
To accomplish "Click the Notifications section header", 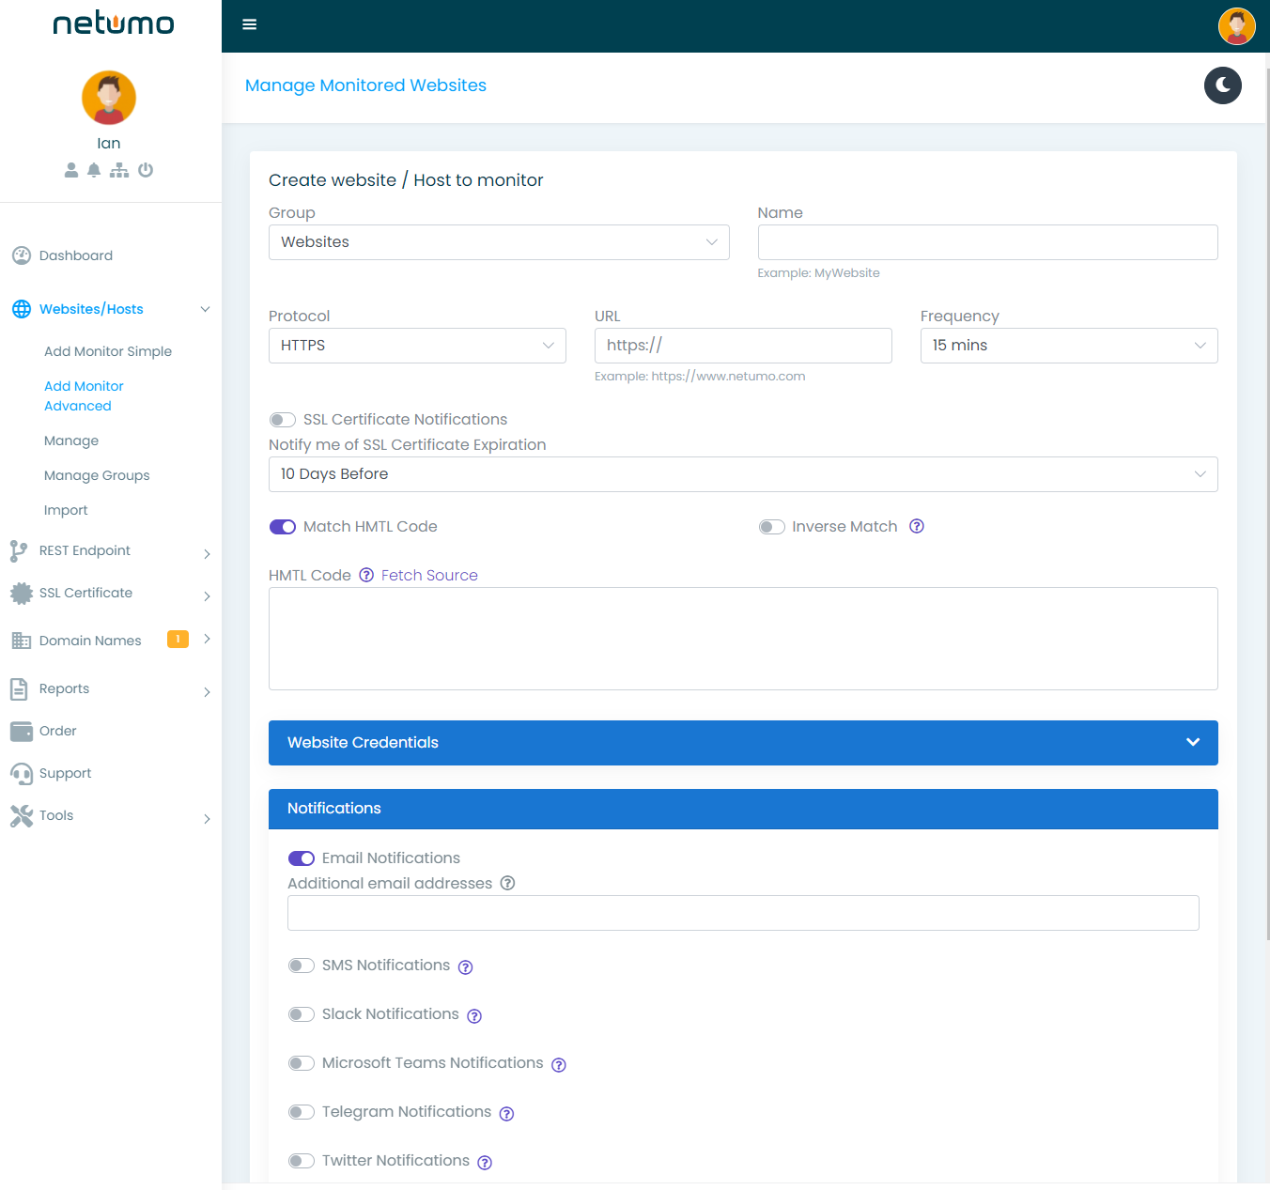I will pyautogui.click(x=743, y=809).
